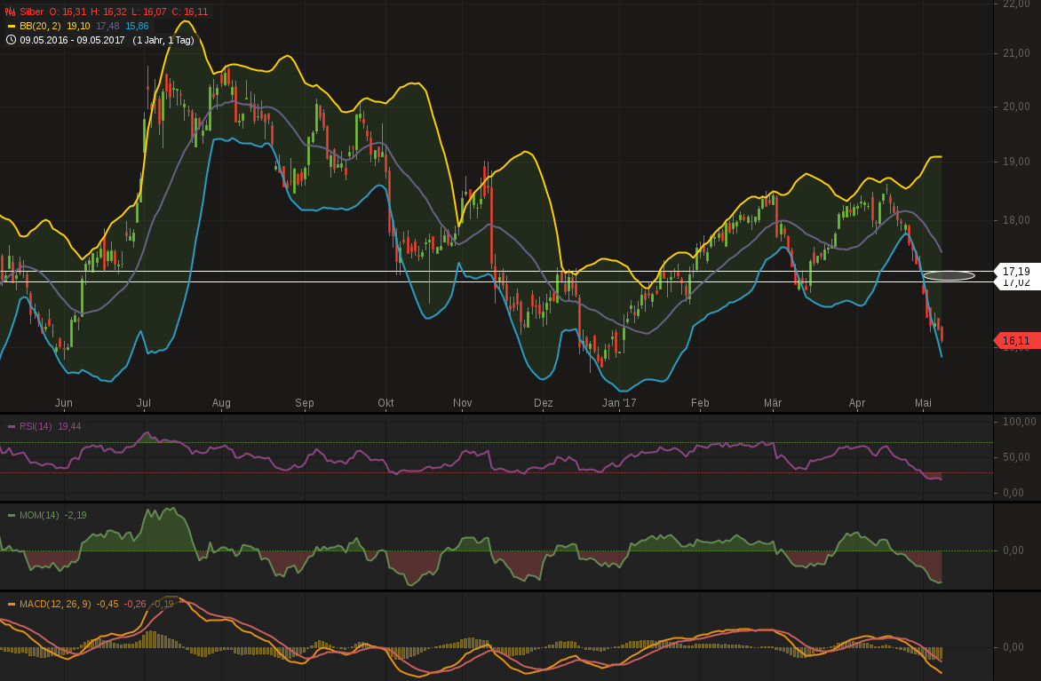Select the green MOM(14) color marker
Image resolution: width=1041 pixels, height=681 pixels.
point(11,516)
